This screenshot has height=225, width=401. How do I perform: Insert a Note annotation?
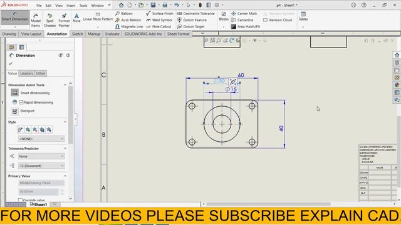click(x=76, y=18)
